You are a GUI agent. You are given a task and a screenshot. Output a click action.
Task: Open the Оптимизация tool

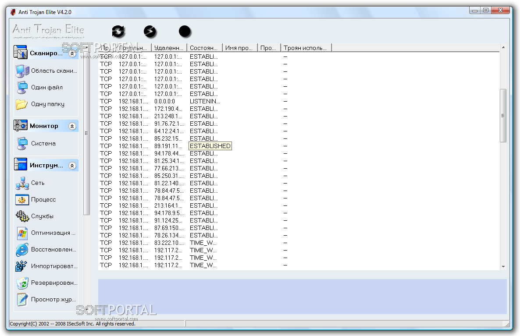point(53,233)
